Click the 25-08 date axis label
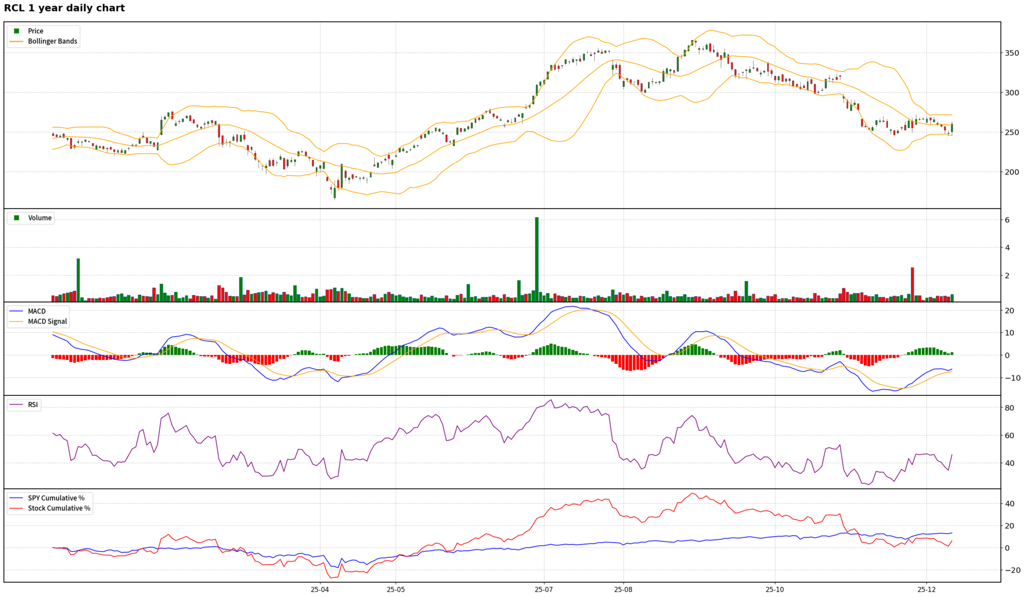 pos(623,590)
